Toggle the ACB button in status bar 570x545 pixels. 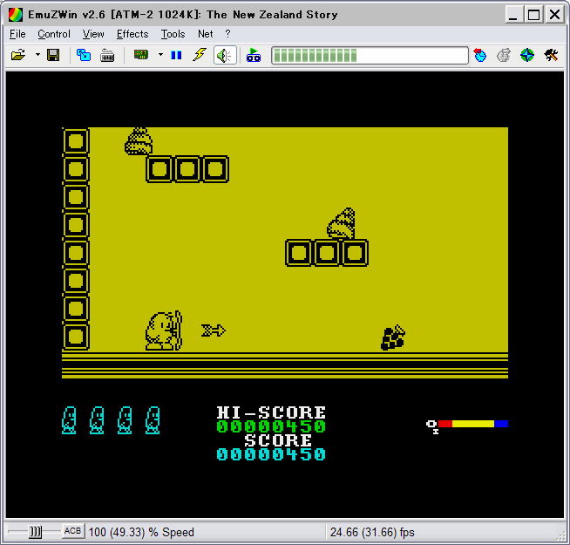point(73,531)
